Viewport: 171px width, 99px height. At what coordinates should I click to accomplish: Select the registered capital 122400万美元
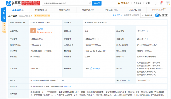point(37,39)
